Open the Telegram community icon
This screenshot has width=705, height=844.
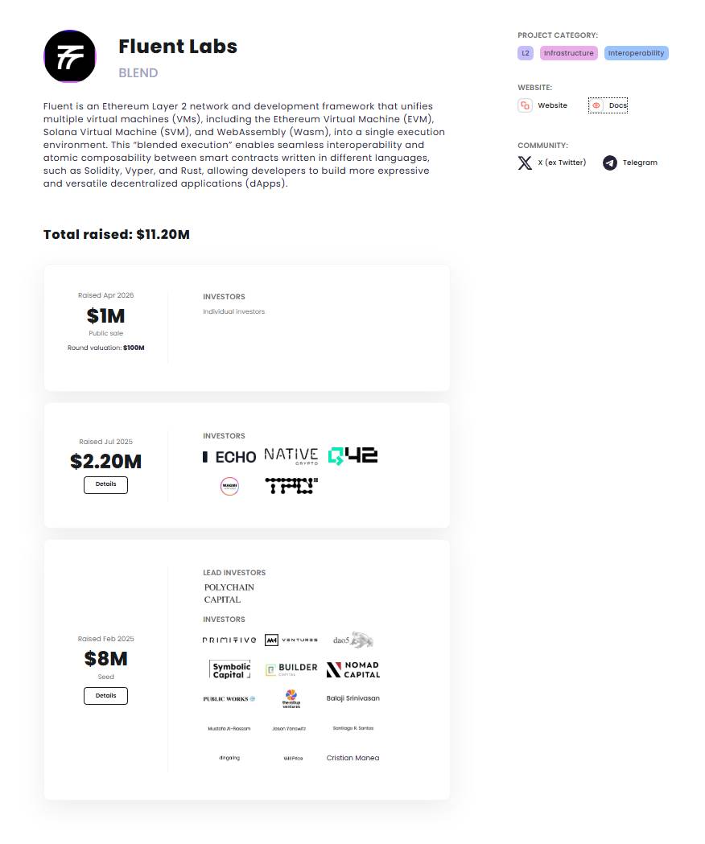(x=610, y=163)
